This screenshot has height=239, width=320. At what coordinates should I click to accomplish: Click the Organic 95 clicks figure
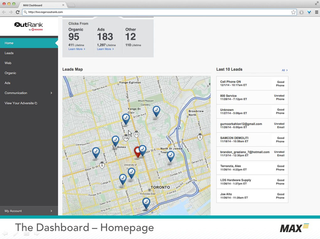74,37
